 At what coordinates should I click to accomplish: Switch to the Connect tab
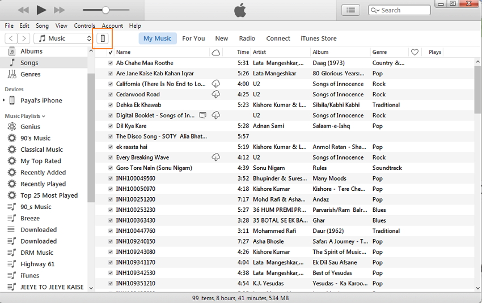click(x=278, y=39)
